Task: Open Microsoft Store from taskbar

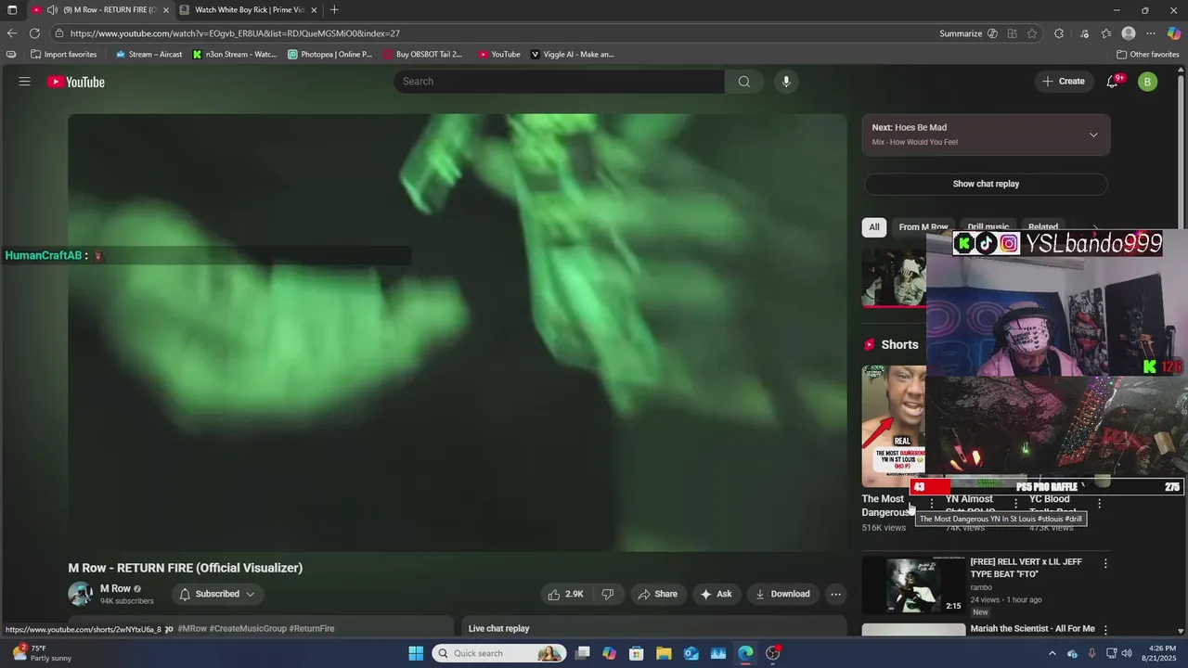Action: [636, 653]
